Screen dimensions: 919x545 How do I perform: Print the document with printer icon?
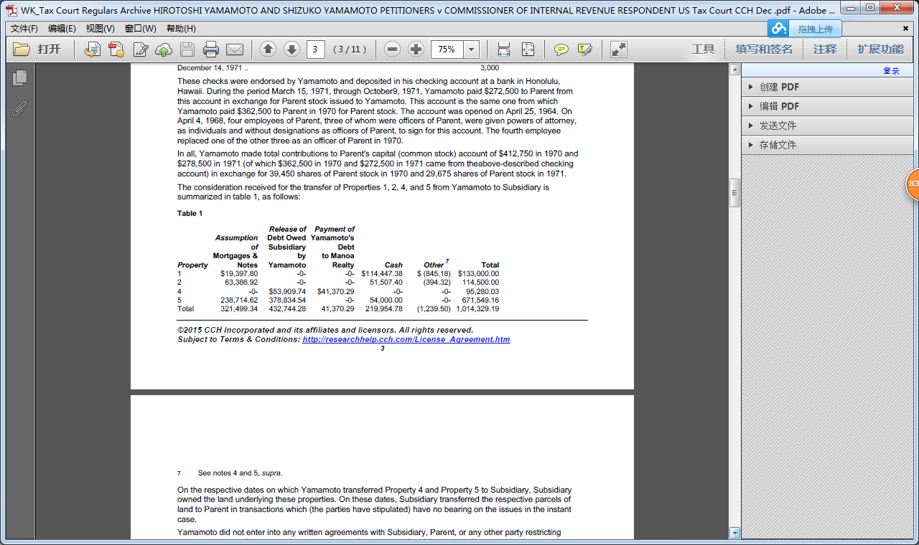(211, 49)
